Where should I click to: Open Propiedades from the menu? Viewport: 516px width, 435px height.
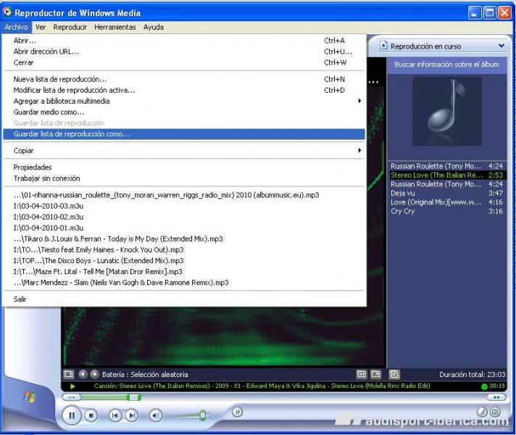pyautogui.click(x=184, y=167)
